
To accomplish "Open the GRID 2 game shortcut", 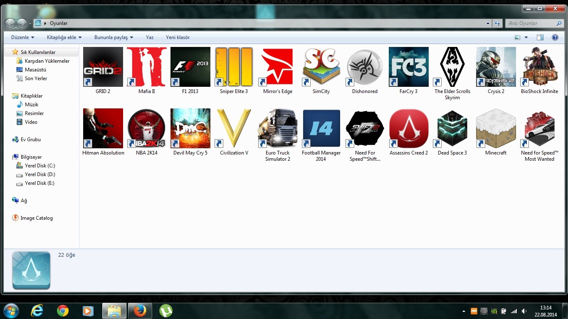I will (x=103, y=67).
